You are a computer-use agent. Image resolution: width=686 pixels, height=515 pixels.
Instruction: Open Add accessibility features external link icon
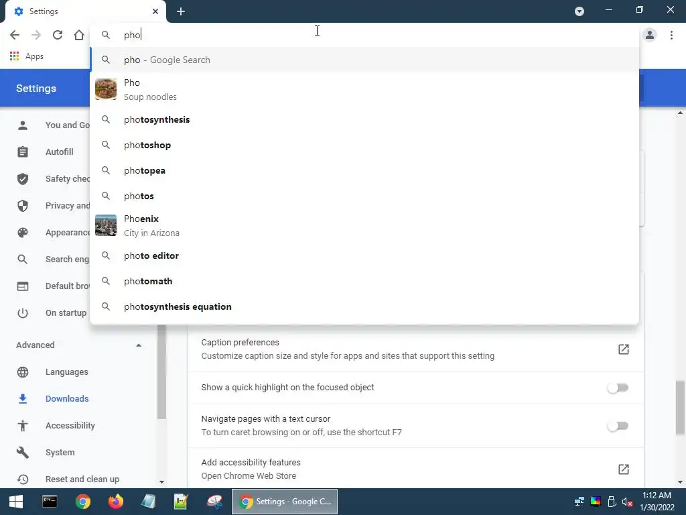624,469
